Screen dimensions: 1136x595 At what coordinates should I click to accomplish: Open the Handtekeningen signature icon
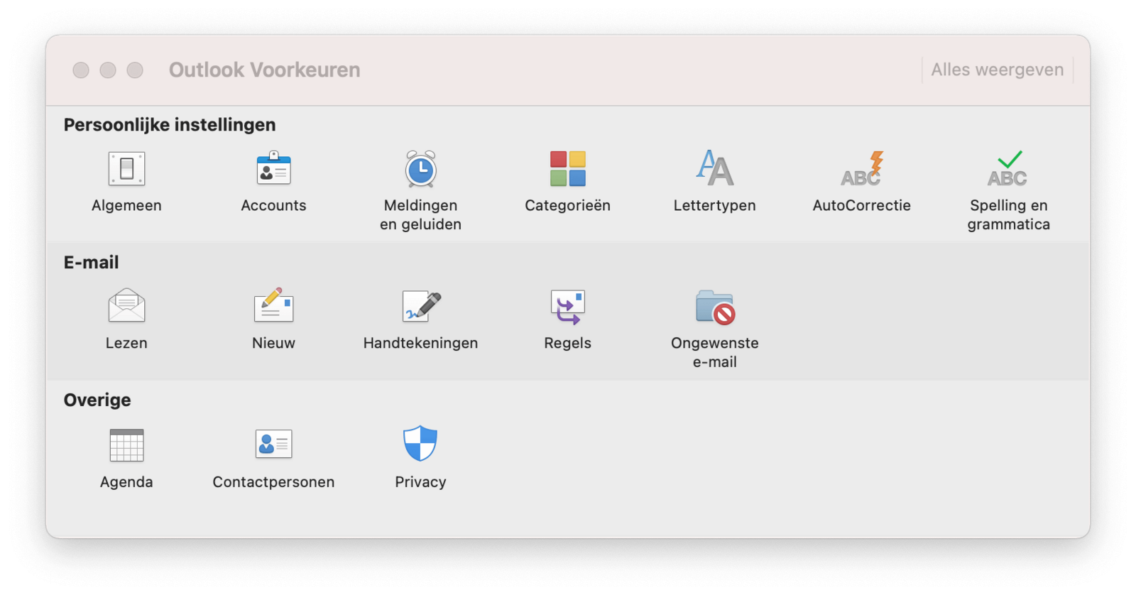pos(421,306)
